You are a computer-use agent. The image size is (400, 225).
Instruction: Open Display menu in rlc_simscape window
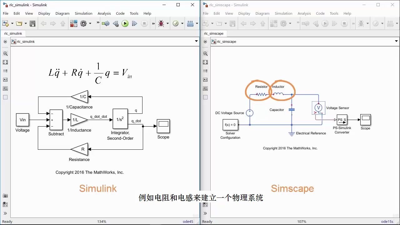[244, 13]
